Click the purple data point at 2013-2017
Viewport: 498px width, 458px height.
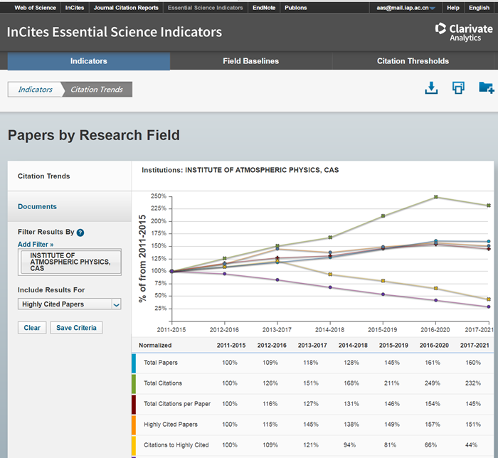277,280
